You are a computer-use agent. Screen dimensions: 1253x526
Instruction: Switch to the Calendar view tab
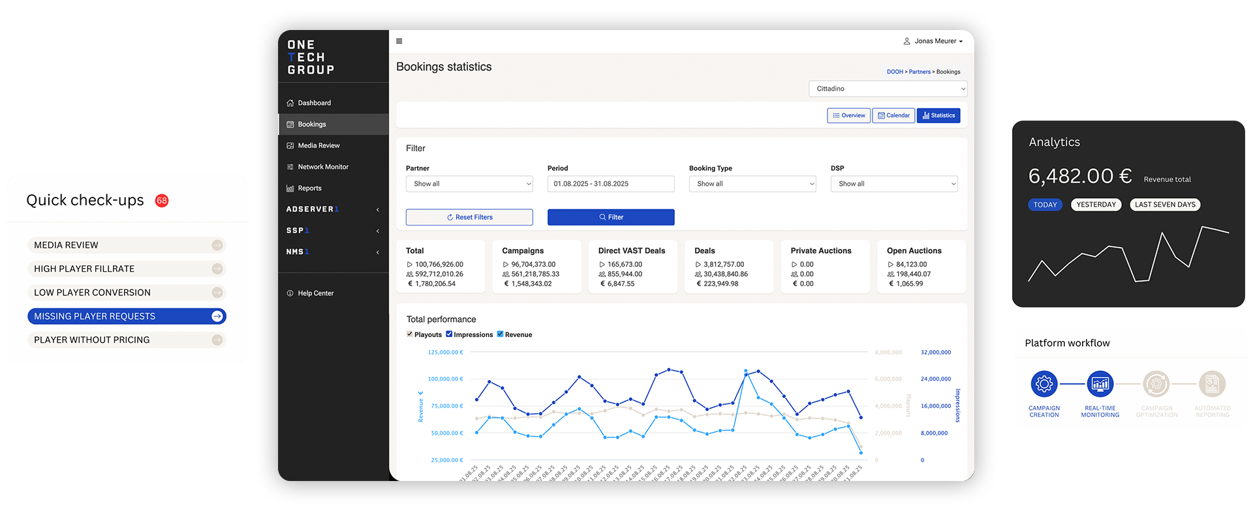[x=893, y=115]
